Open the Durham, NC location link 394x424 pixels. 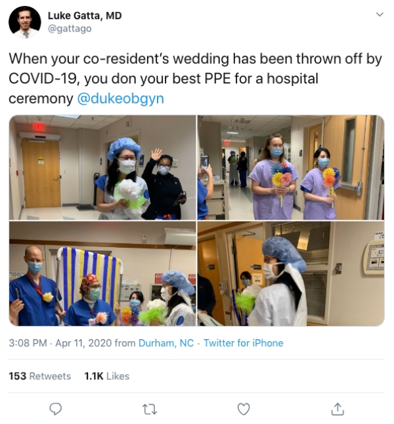166,343
